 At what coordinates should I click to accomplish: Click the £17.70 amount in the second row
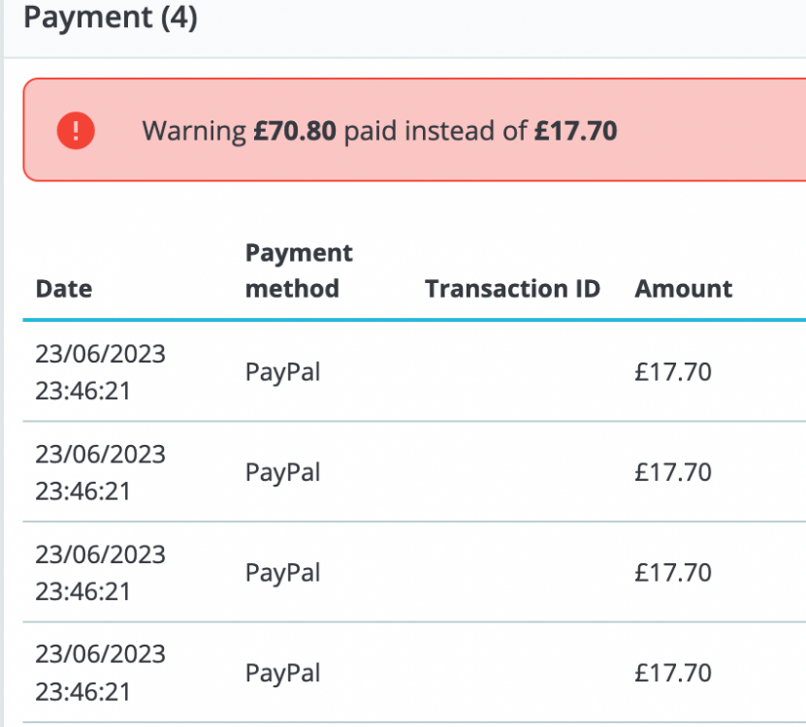click(673, 472)
